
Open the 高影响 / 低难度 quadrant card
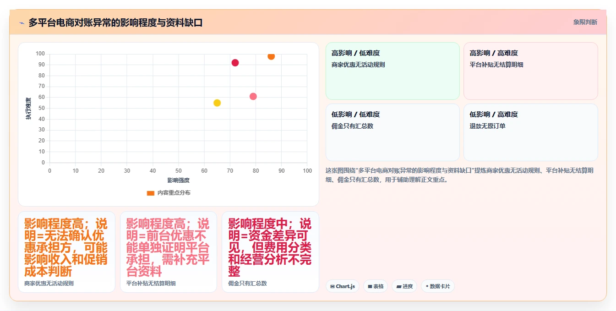pyautogui.click(x=392, y=71)
